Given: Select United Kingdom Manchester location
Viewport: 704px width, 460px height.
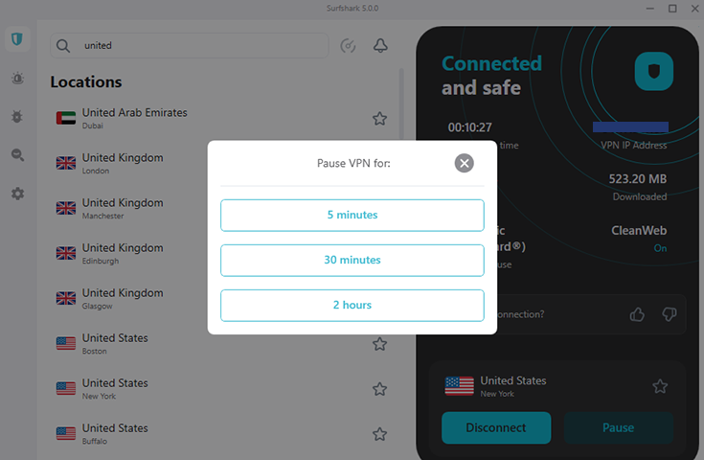Looking at the screenshot, I should point(129,209).
